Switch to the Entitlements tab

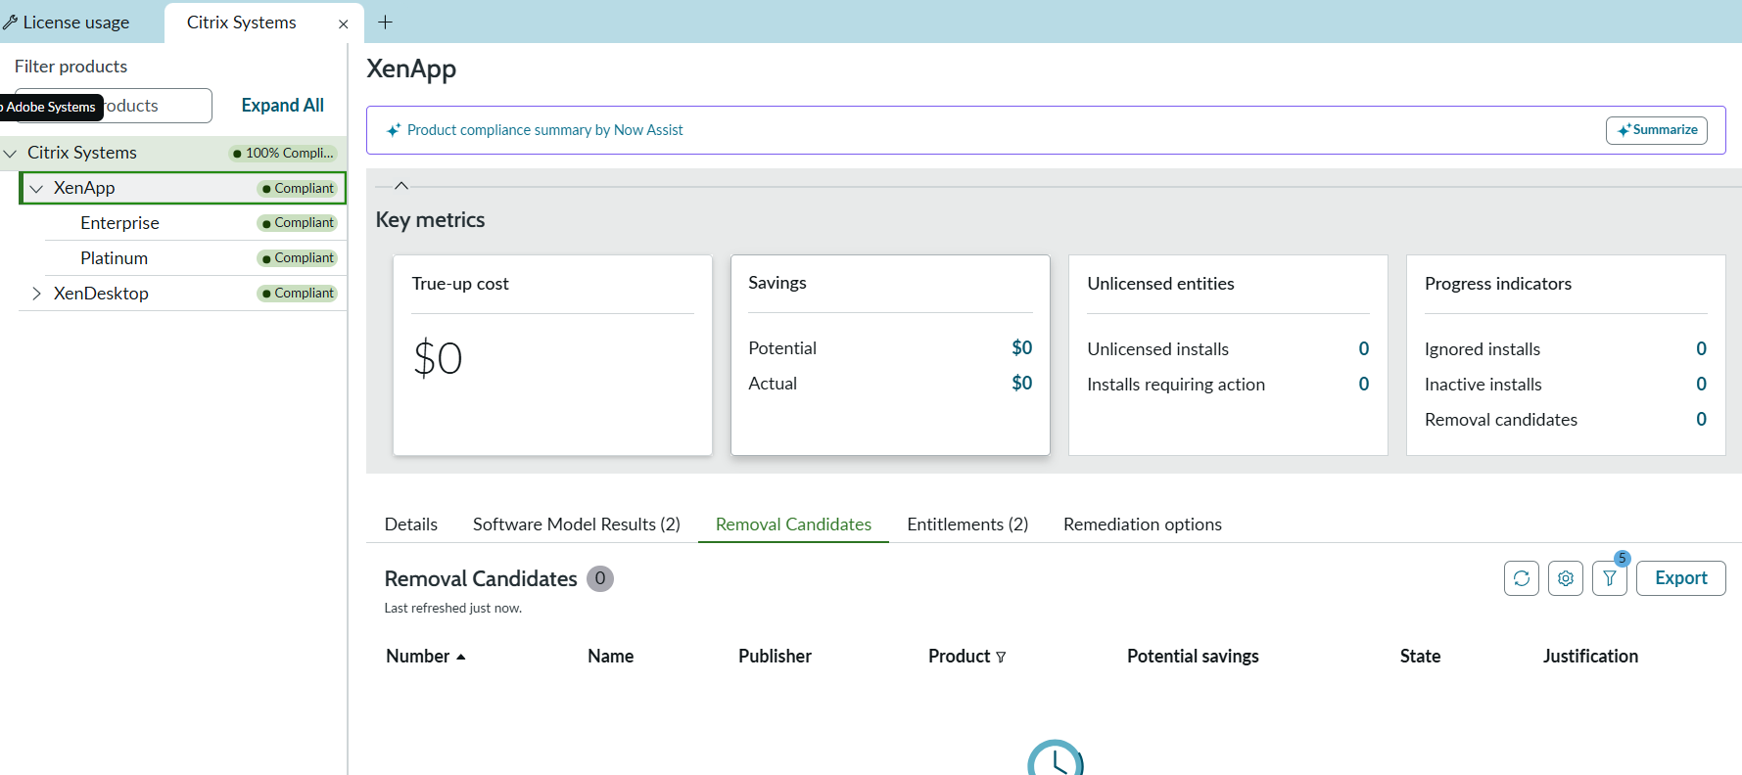966,524
